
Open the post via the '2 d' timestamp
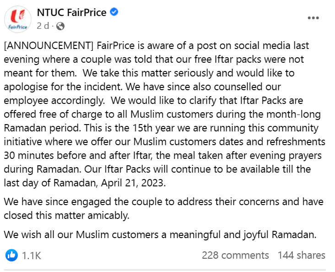[x=43, y=26]
